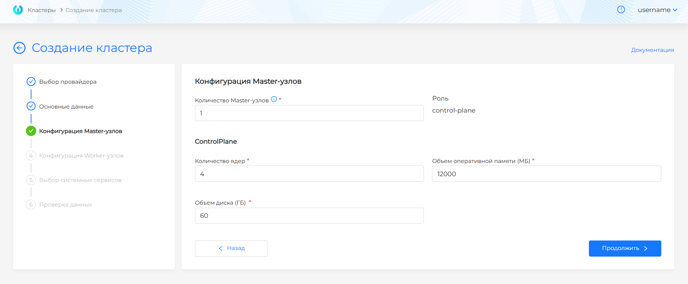Focus the Объем диска input field
The height and width of the screenshot is (284, 688).
point(309,216)
